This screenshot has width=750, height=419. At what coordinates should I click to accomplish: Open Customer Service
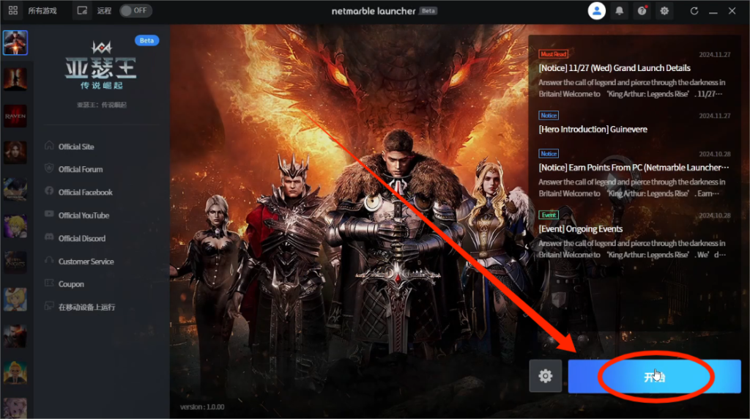pyautogui.click(x=86, y=262)
